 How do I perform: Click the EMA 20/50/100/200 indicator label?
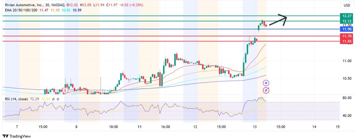click(20, 10)
